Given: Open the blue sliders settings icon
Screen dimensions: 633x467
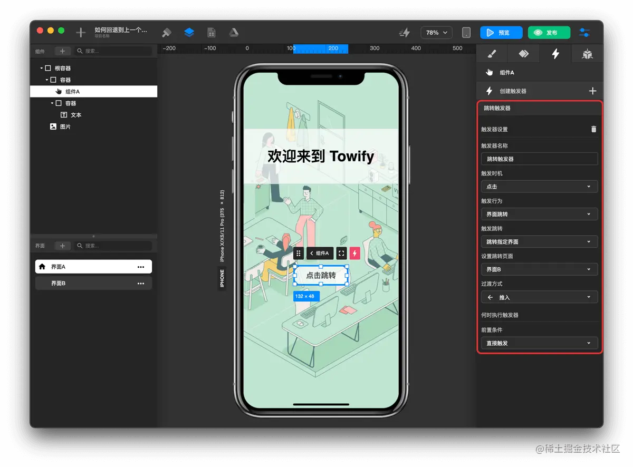Looking at the screenshot, I should (x=584, y=33).
